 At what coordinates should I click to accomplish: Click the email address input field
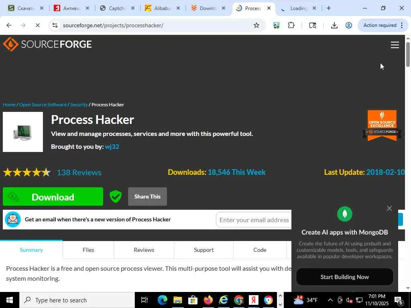coord(254,220)
